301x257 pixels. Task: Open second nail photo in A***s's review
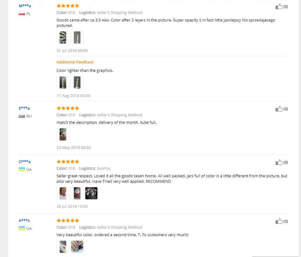tap(77, 247)
